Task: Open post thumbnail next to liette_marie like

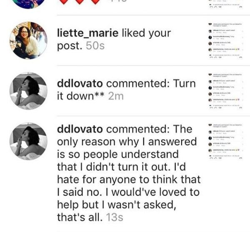Action: tap(226, 41)
